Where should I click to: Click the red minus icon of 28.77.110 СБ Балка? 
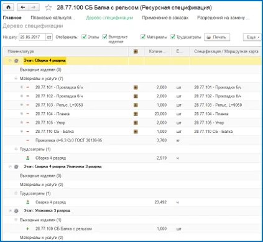click(x=28, y=132)
